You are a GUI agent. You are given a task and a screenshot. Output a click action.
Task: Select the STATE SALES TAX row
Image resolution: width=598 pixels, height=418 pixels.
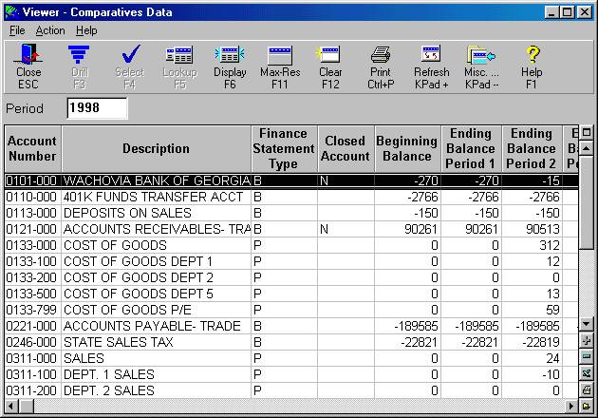coord(152,342)
